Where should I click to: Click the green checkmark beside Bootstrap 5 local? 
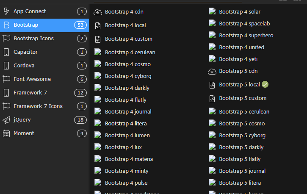pos(265,84)
